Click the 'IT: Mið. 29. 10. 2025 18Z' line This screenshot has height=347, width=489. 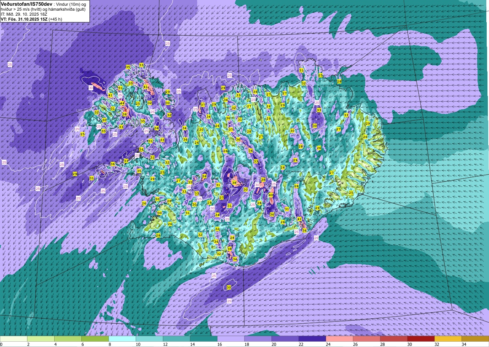click(24, 14)
